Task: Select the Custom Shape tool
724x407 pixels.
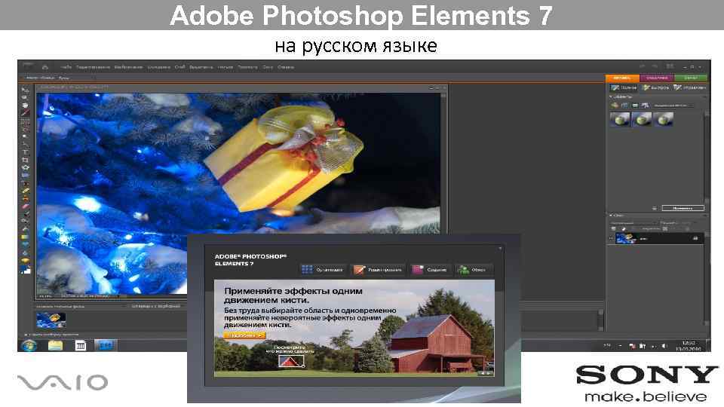Action: point(25,245)
